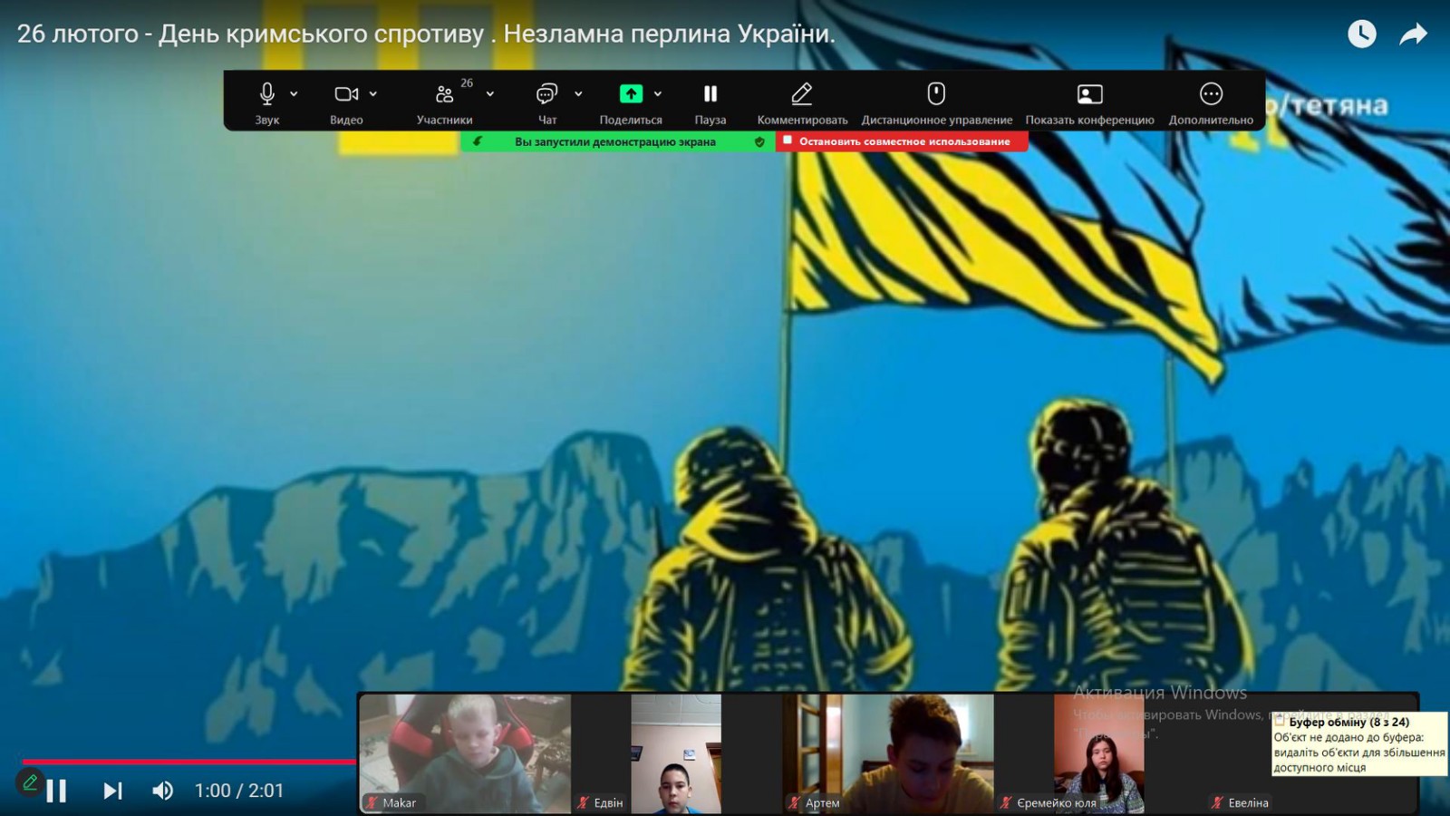Select Makar's video thumbnail

click(466, 753)
